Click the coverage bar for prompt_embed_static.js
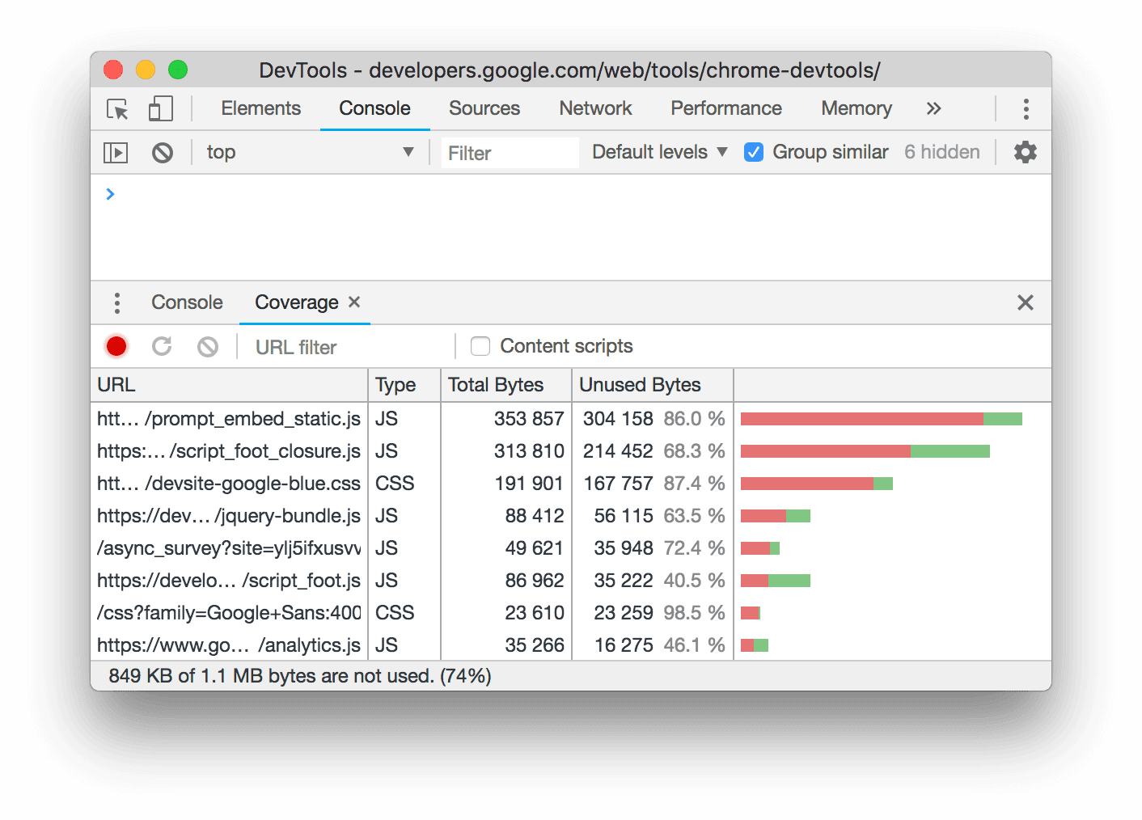The image size is (1142, 820). point(882,419)
